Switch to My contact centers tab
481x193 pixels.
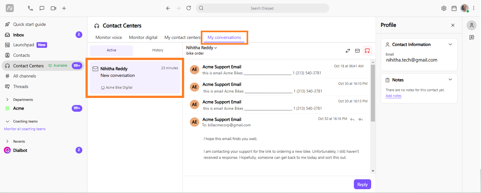tap(183, 37)
